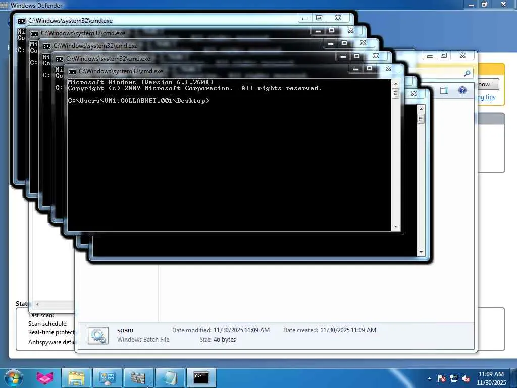The height and width of the screenshot is (388, 517).
Task: Open the Action Center flag tray icon
Action: point(441,379)
